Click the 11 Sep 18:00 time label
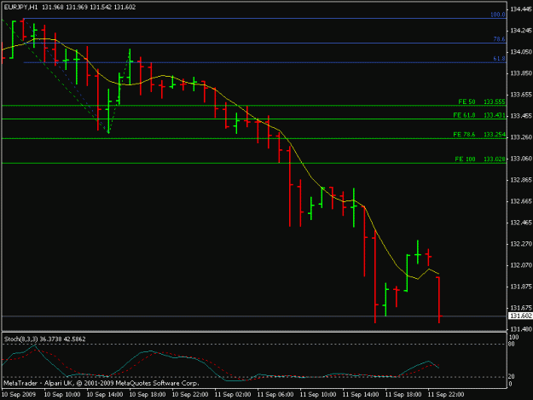Image resolution: width=533 pixels, height=400 pixels. (x=403, y=395)
